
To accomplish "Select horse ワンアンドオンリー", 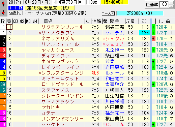I will point(62,119).
